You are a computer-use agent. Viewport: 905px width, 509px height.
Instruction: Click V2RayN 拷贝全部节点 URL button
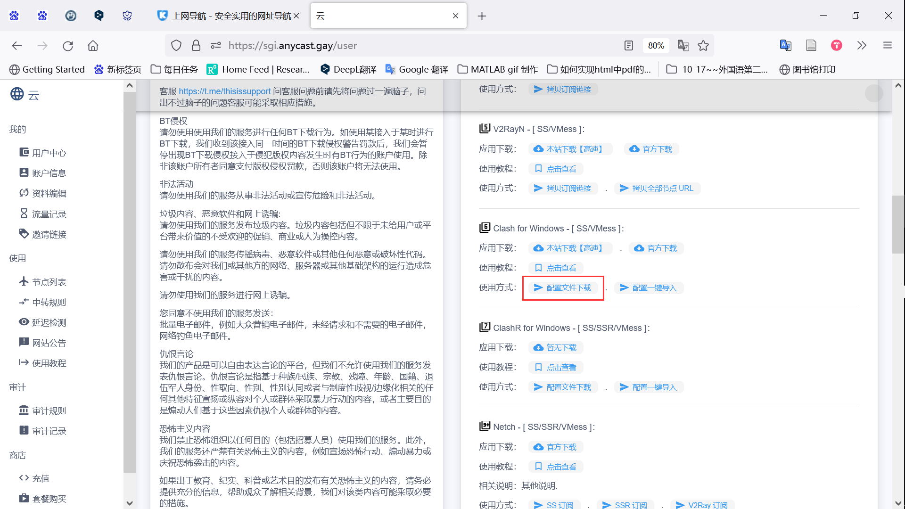coord(657,189)
